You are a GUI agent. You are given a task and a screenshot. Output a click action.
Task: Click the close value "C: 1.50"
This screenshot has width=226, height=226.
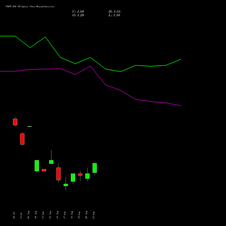coord(78,12)
